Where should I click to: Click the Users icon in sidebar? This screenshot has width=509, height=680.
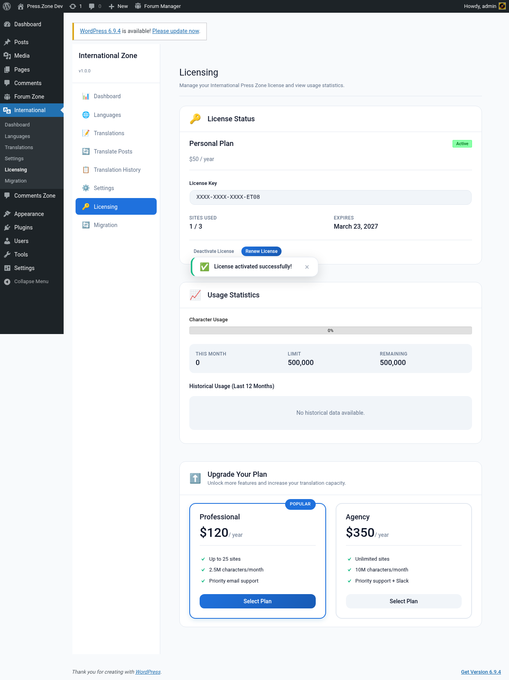pos(7,241)
